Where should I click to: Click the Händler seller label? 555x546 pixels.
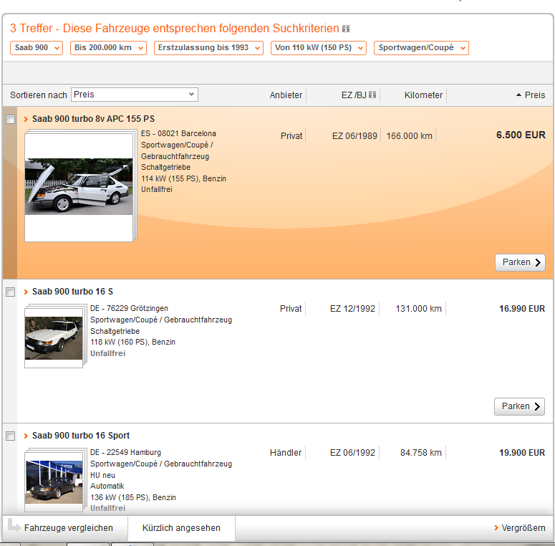[x=286, y=453]
